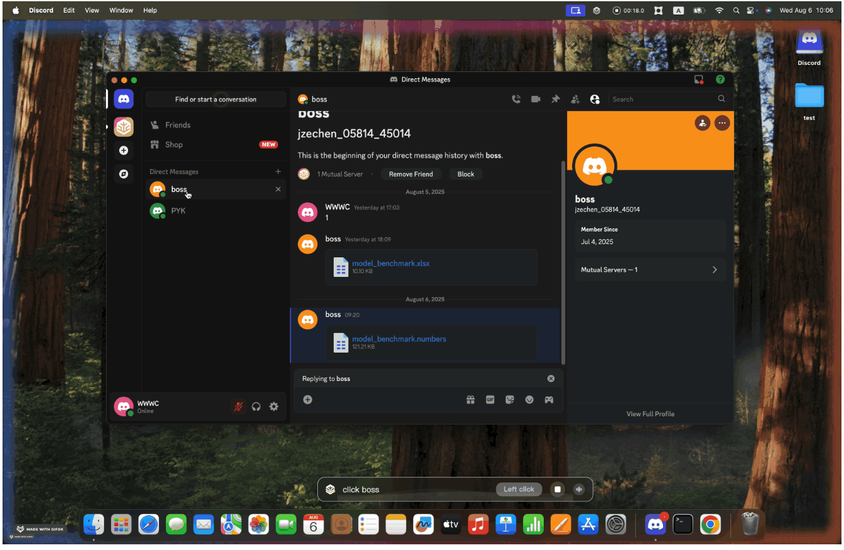
Task: Open the attachment plus menu in message bar
Action: pos(308,399)
